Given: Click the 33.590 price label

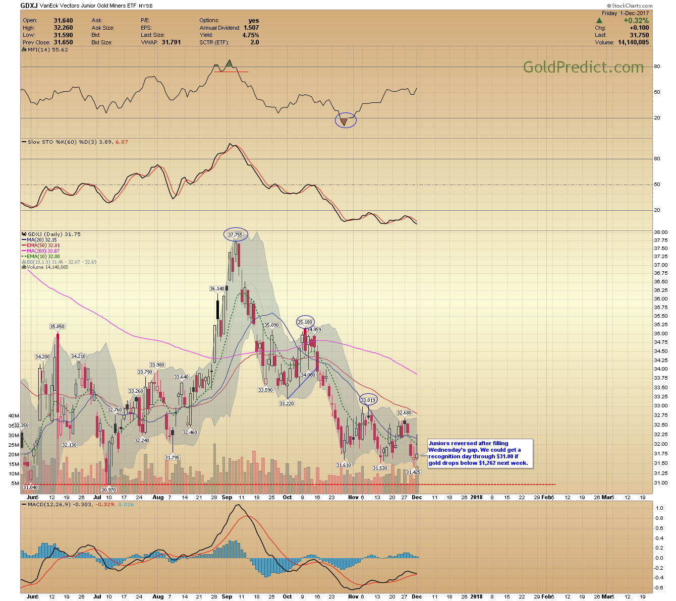Looking at the screenshot, I should click(265, 390).
